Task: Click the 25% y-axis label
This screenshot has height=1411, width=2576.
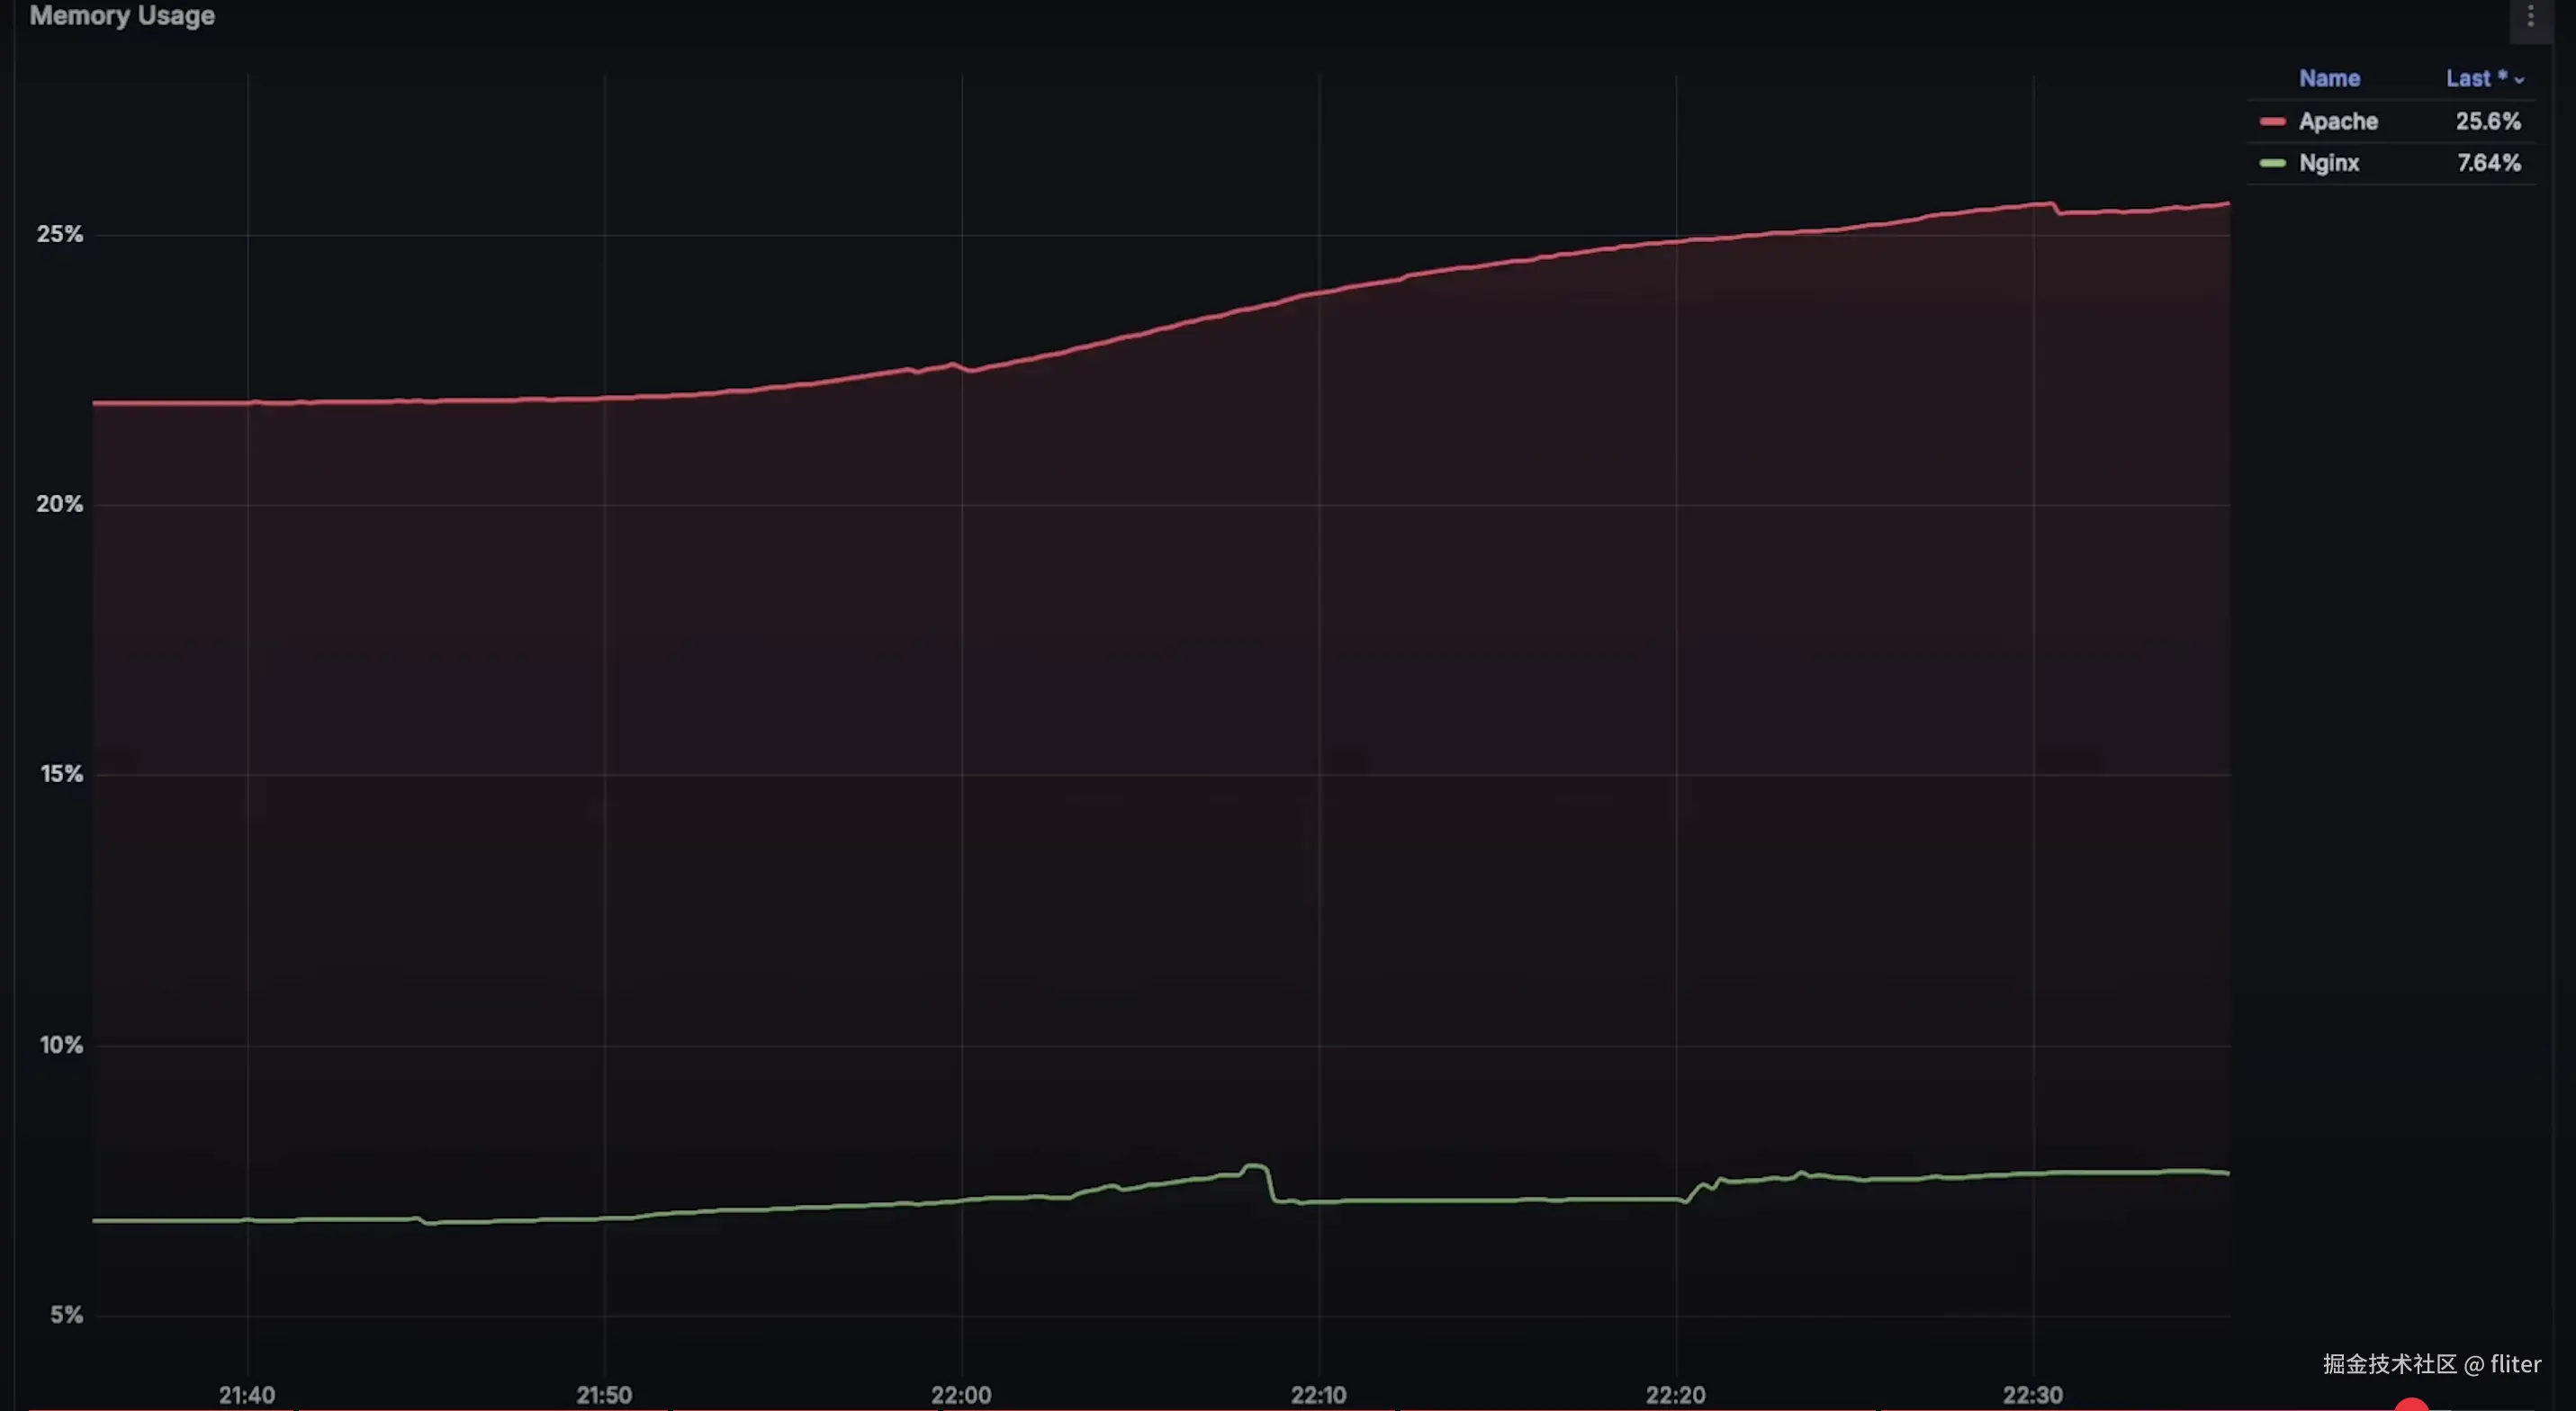Action: pyautogui.click(x=60, y=234)
